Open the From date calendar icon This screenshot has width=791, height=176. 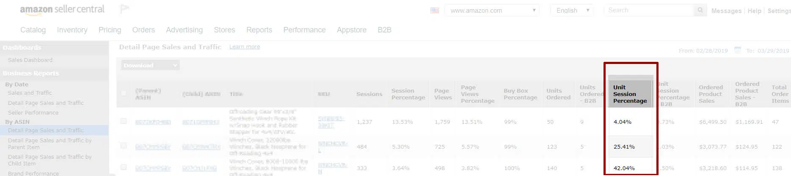(x=738, y=50)
